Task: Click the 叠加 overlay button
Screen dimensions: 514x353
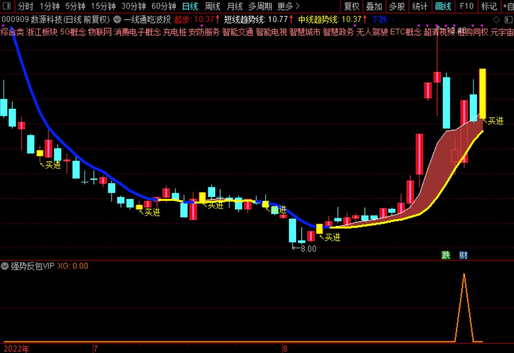Action: 374,6
